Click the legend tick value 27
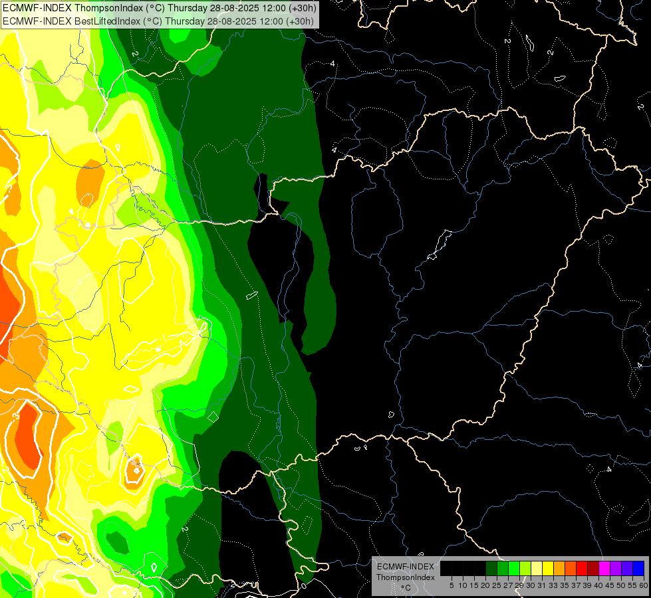The height and width of the screenshot is (598, 651). pyautogui.click(x=508, y=585)
